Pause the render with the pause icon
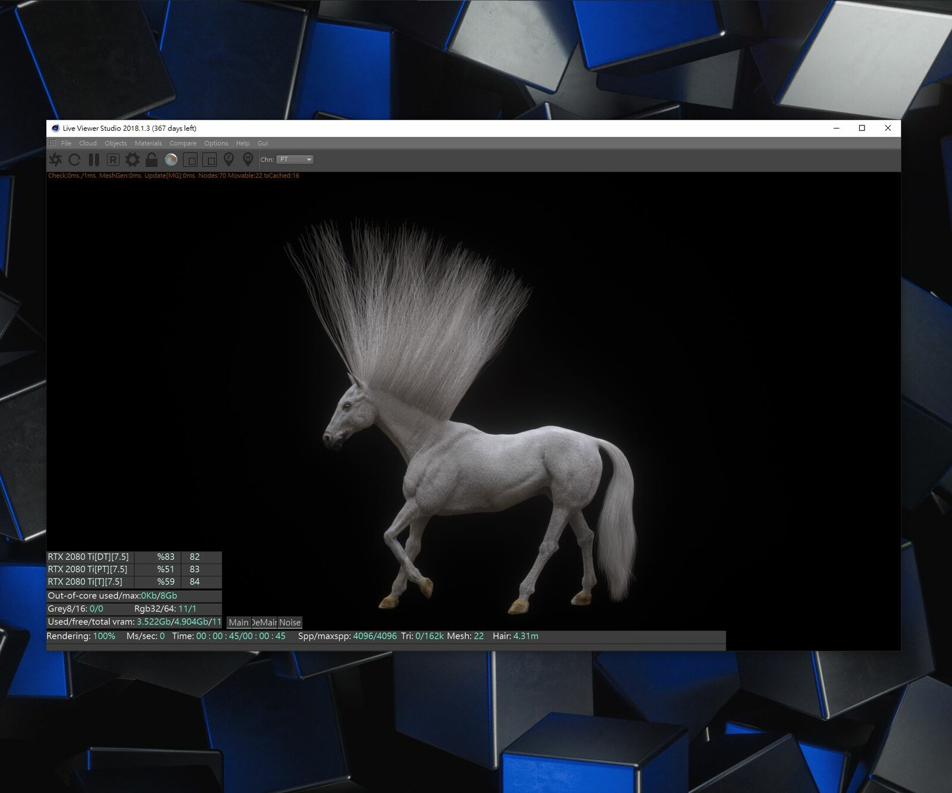This screenshot has width=952, height=793. (94, 159)
